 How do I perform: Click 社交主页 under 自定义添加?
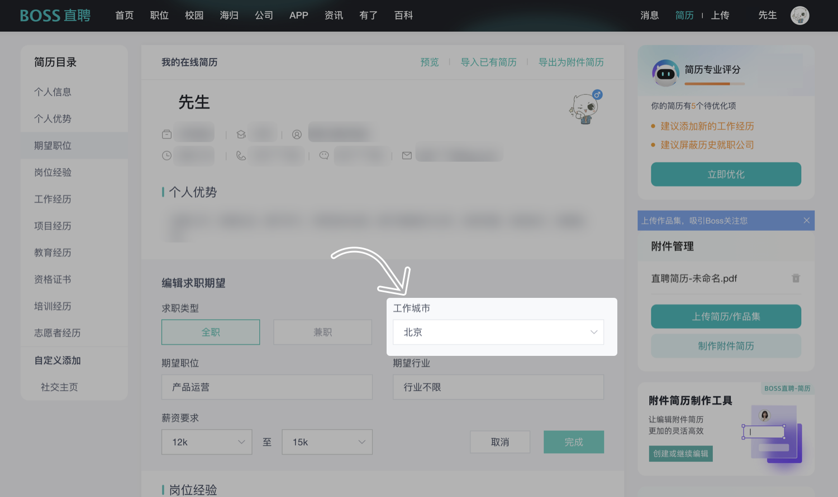[59, 387]
